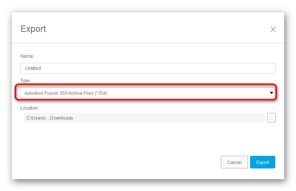Open the folder browser with the ellipsis button

pos(271,118)
